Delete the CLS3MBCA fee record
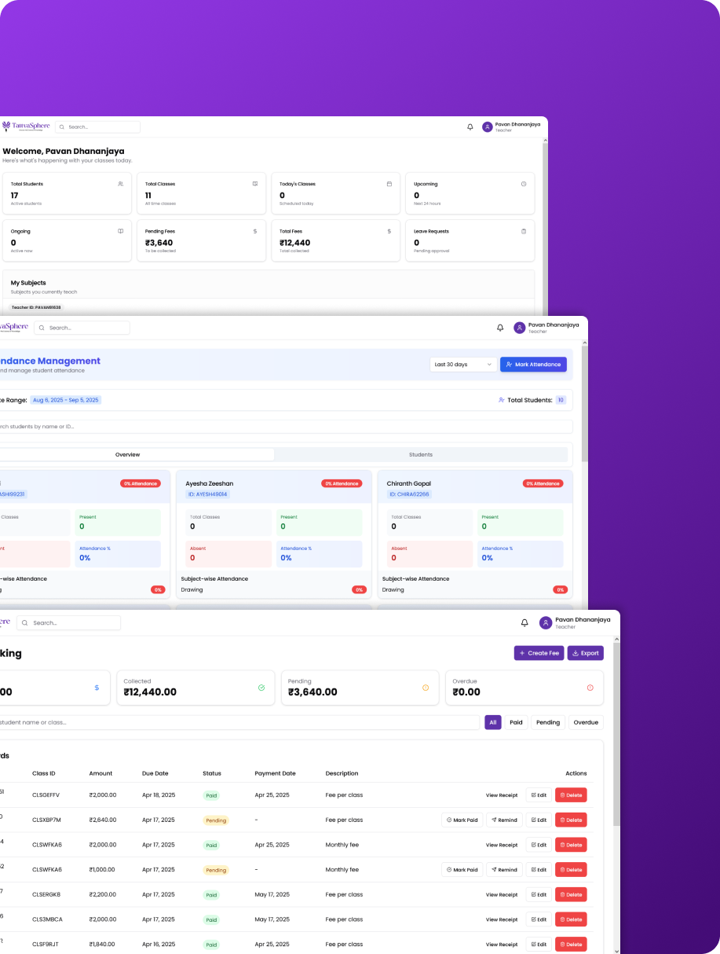Viewport: 720px width, 954px height. pyautogui.click(x=571, y=919)
